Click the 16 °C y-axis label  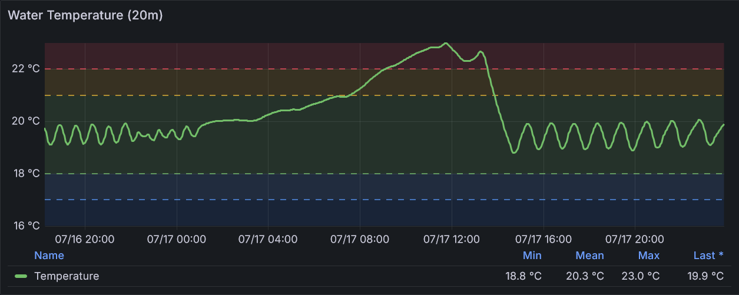point(26,226)
